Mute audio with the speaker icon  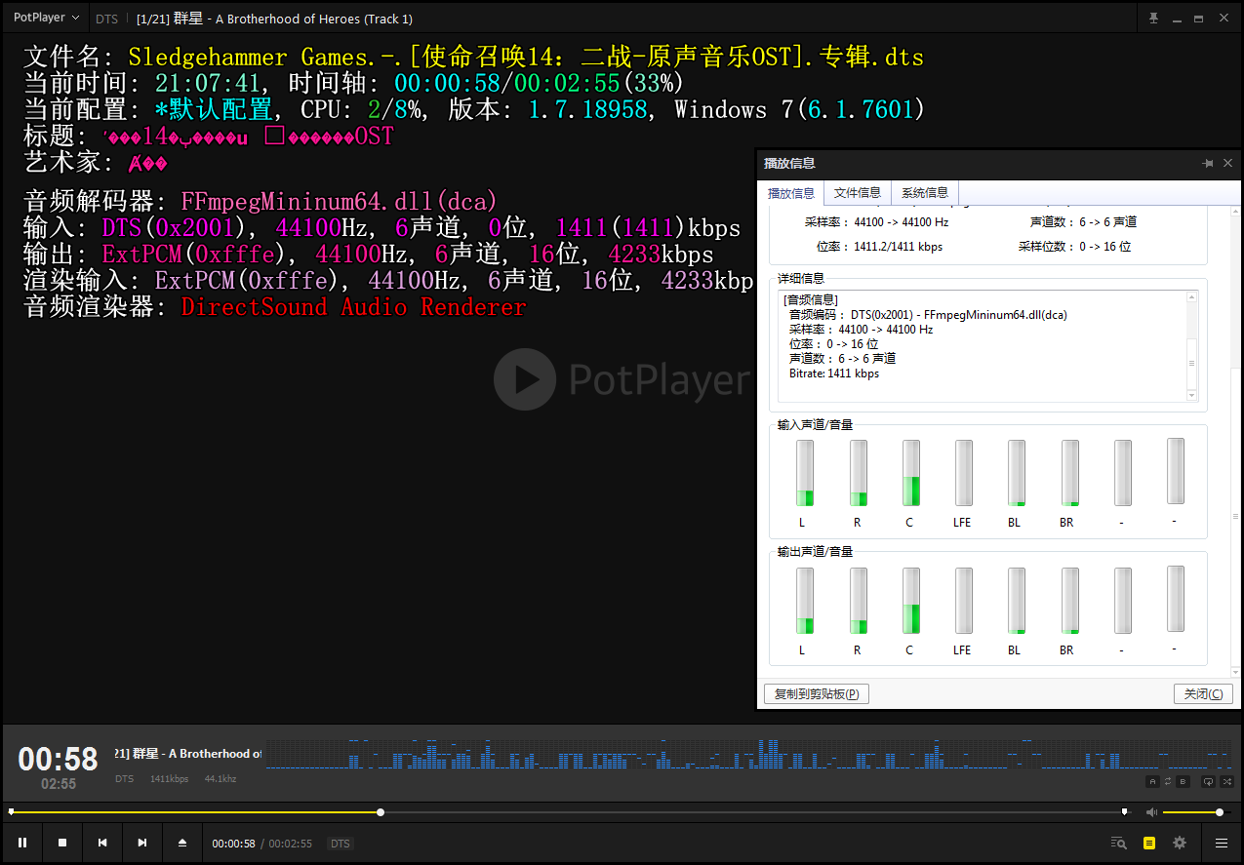coord(1151,812)
